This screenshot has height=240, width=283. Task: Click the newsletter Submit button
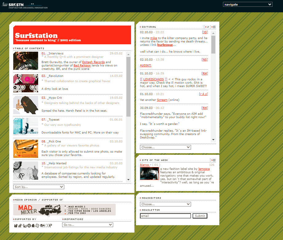pyautogui.click(x=200, y=216)
